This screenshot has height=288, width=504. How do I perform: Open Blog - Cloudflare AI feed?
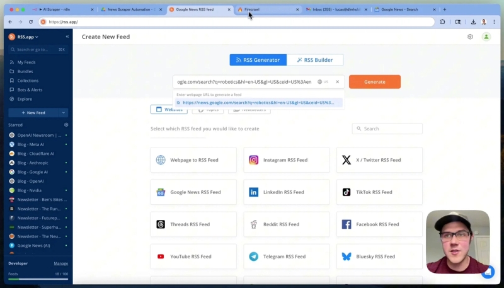point(38,154)
